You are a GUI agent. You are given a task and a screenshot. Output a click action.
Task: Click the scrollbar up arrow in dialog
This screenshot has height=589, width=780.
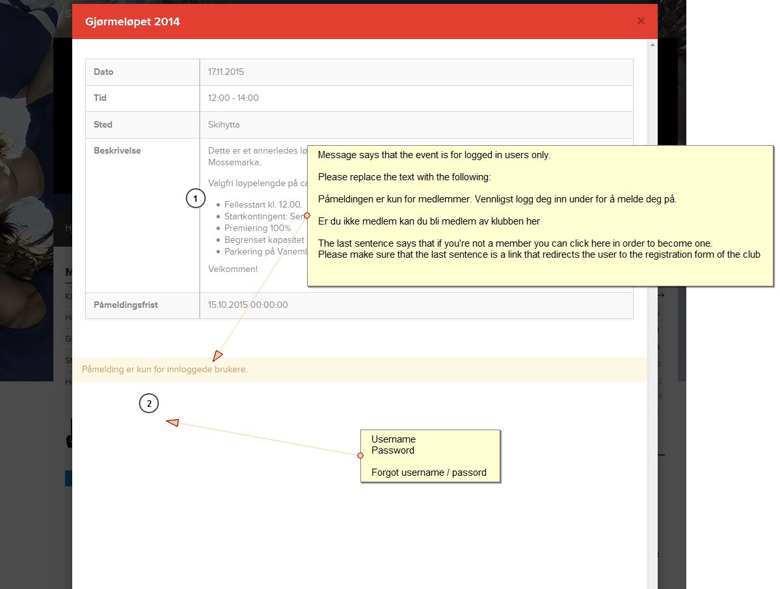point(652,45)
